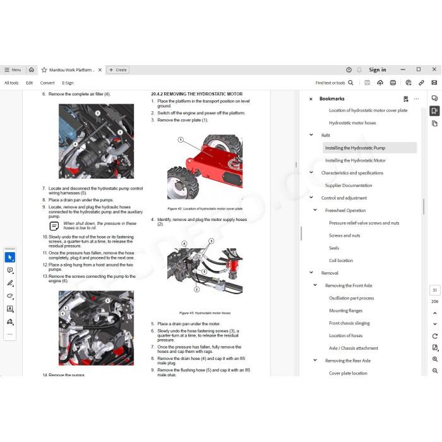This screenshot has height=442, width=442.
Task: Collapse Removing the Rear Axle bookmark
Action: tap(315, 361)
